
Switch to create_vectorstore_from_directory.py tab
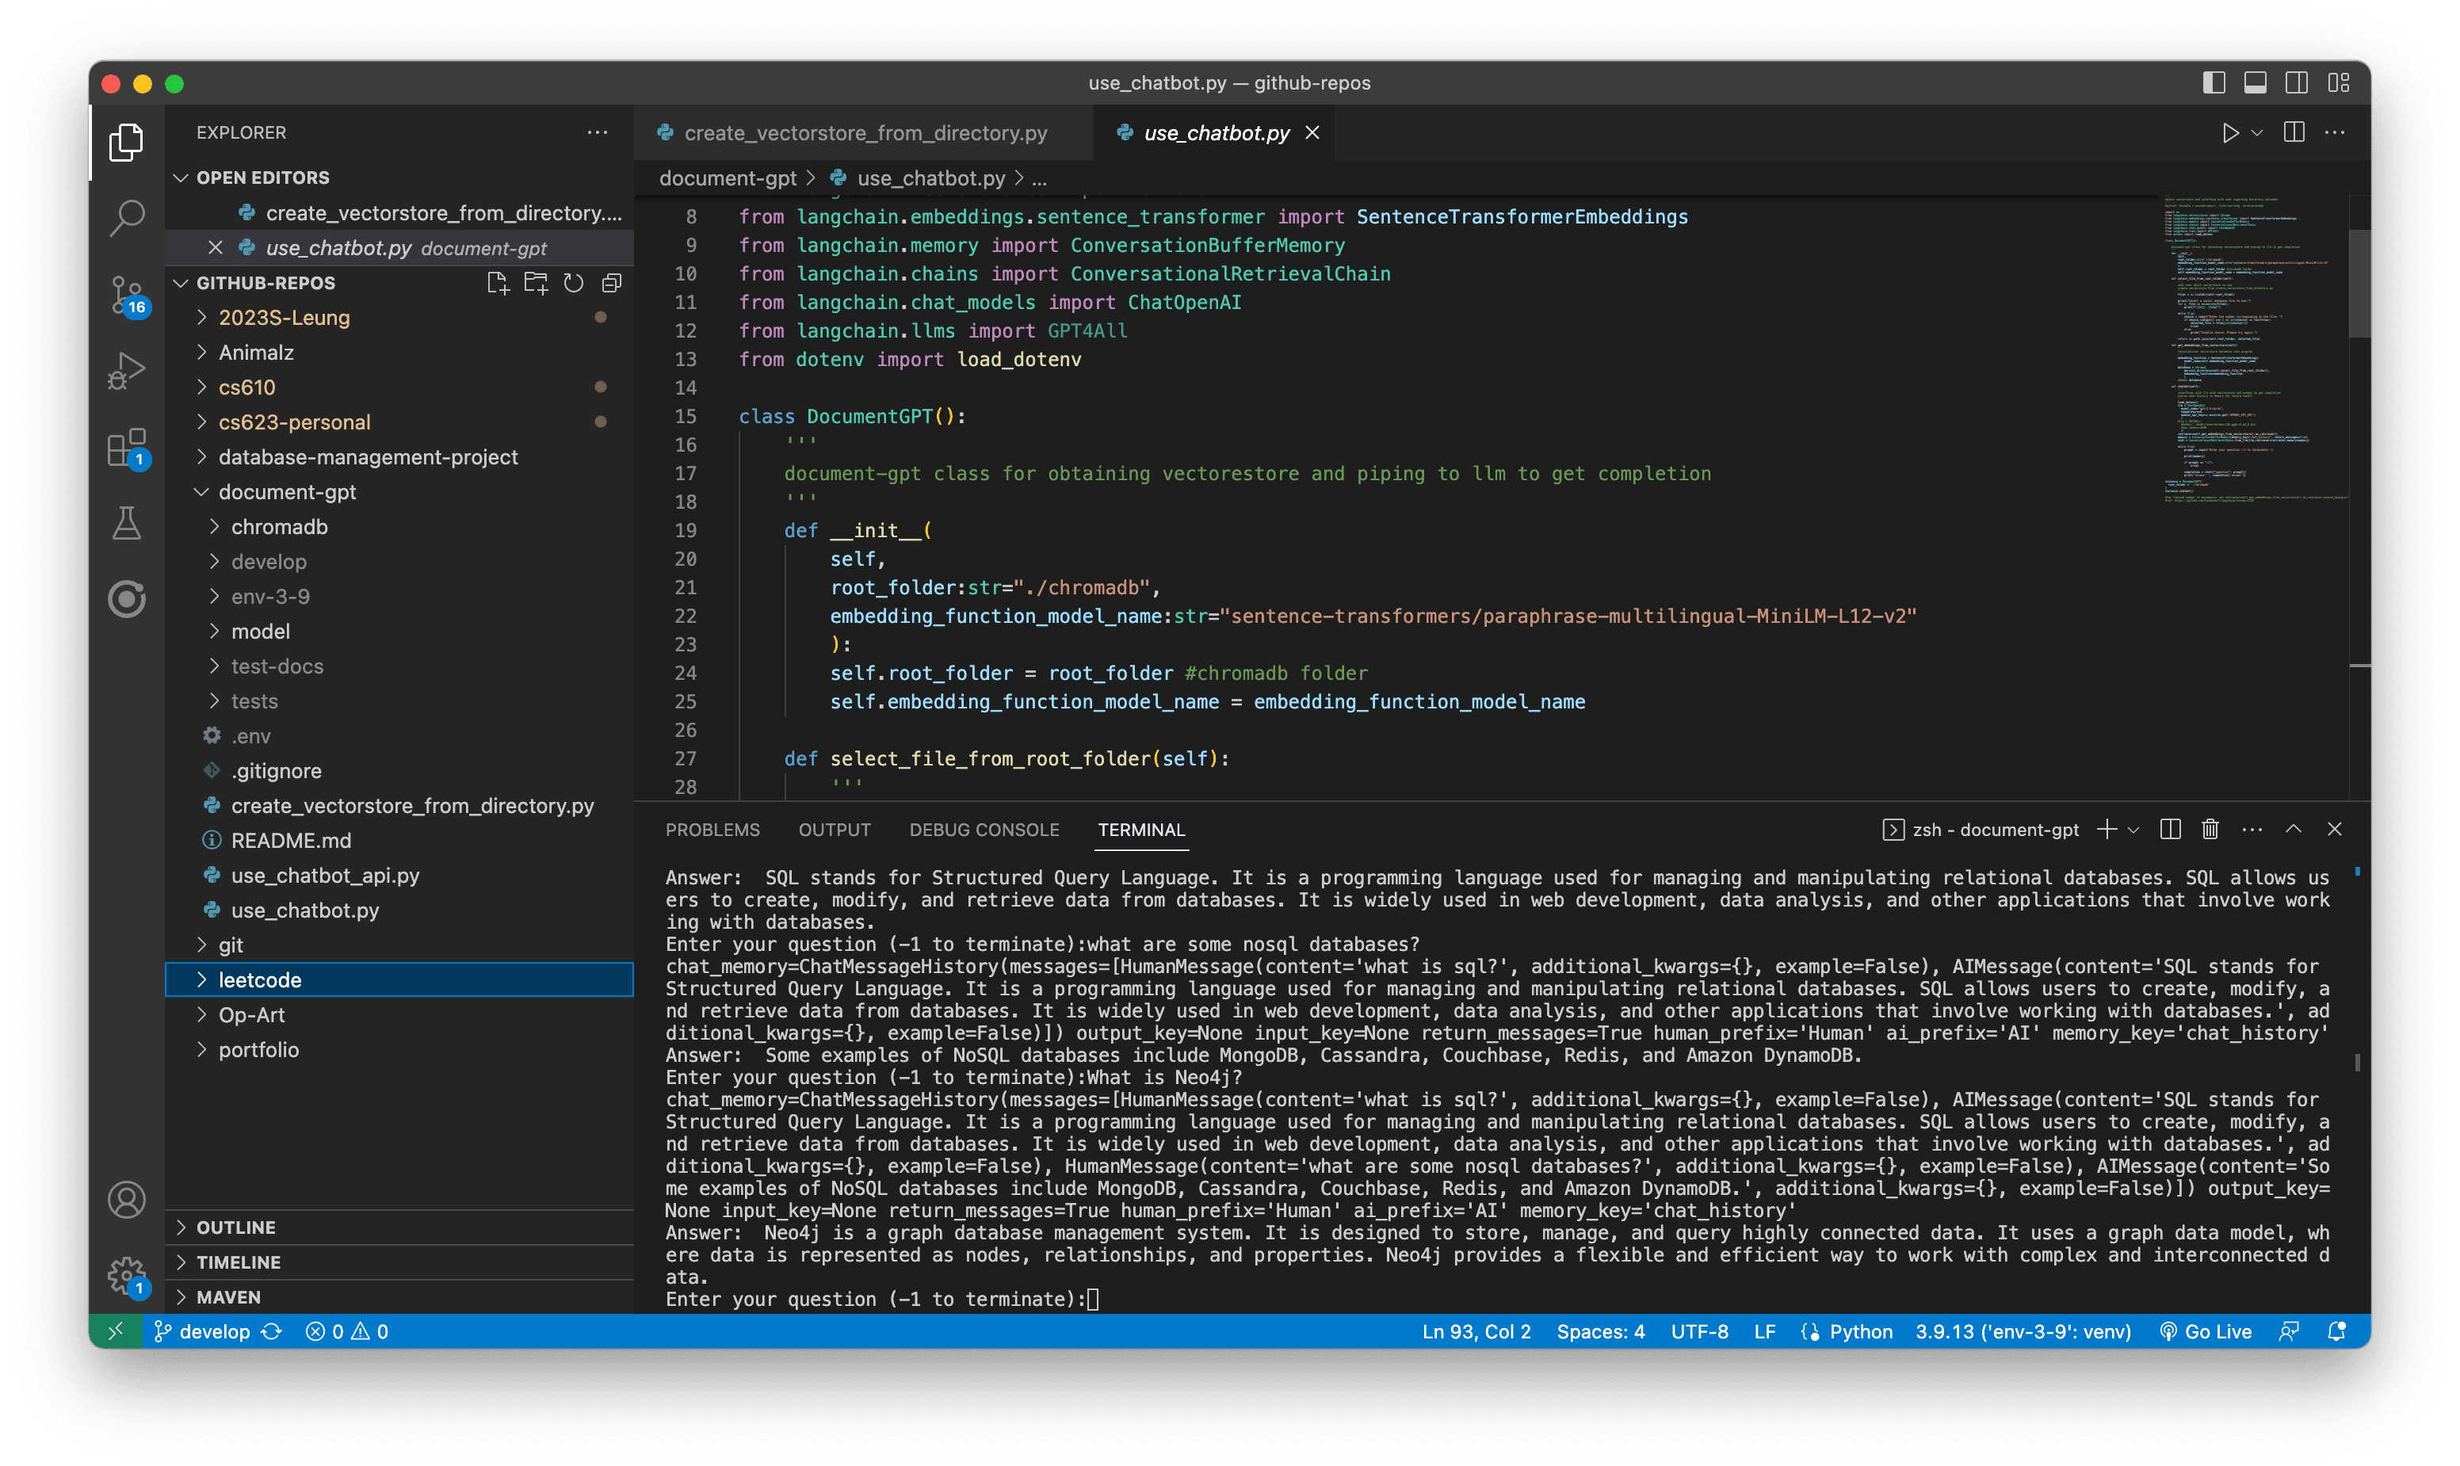pos(865,133)
